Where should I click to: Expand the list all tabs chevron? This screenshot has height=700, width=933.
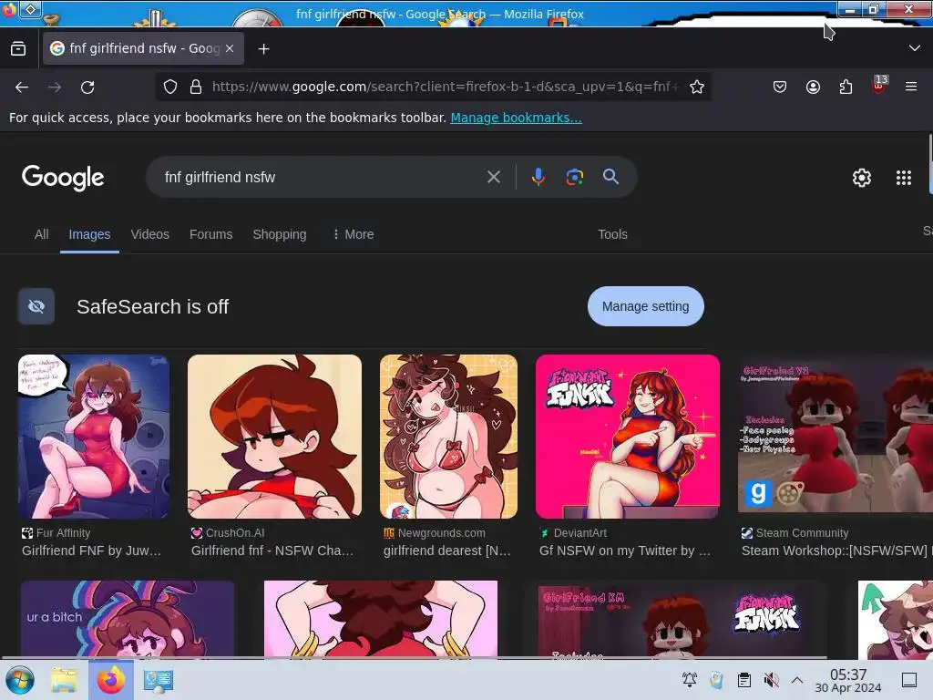[915, 48]
